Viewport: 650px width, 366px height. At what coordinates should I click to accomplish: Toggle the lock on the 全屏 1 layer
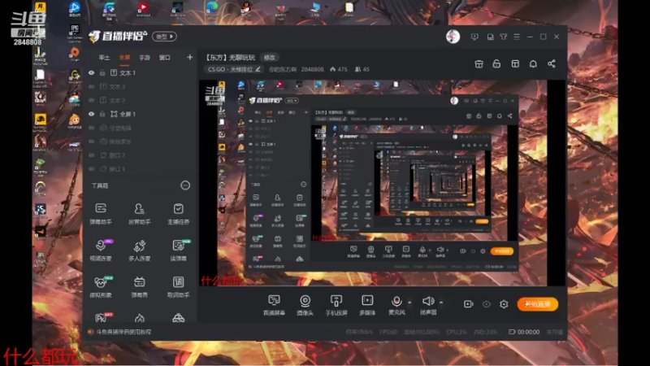pos(102,114)
